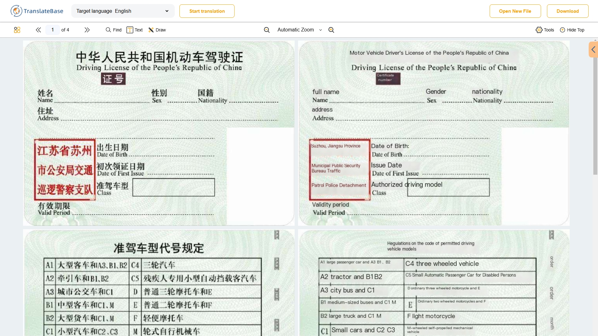Toggle the thumbnail grid sidebar icon
Image resolution: width=598 pixels, height=336 pixels.
tap(17, 30)
